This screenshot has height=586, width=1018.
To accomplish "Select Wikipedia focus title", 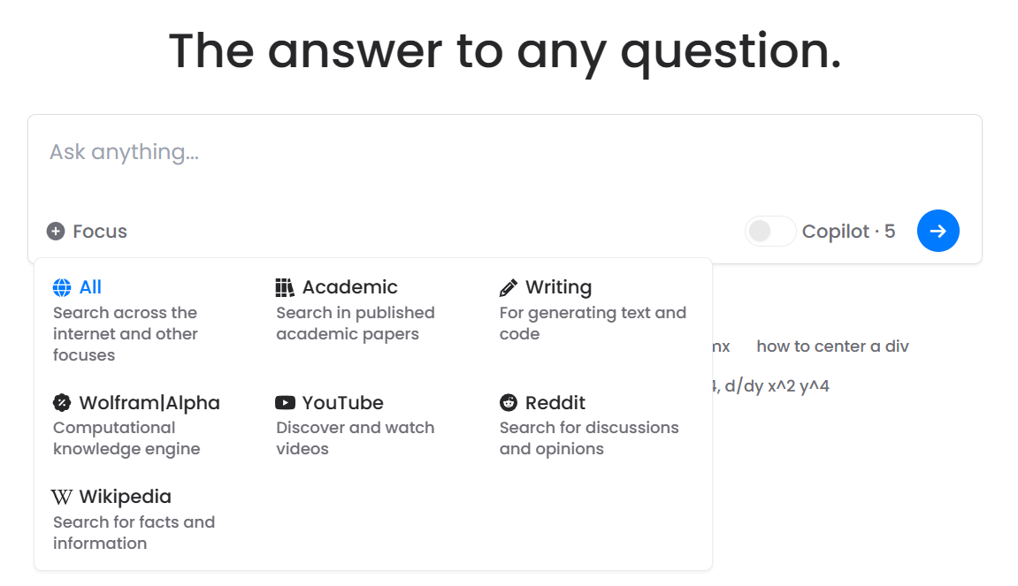I will point(126,497).
